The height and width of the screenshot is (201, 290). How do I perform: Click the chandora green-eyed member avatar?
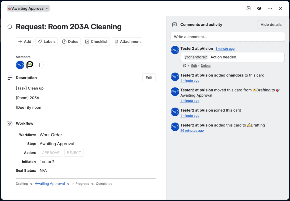coord(30,65)
